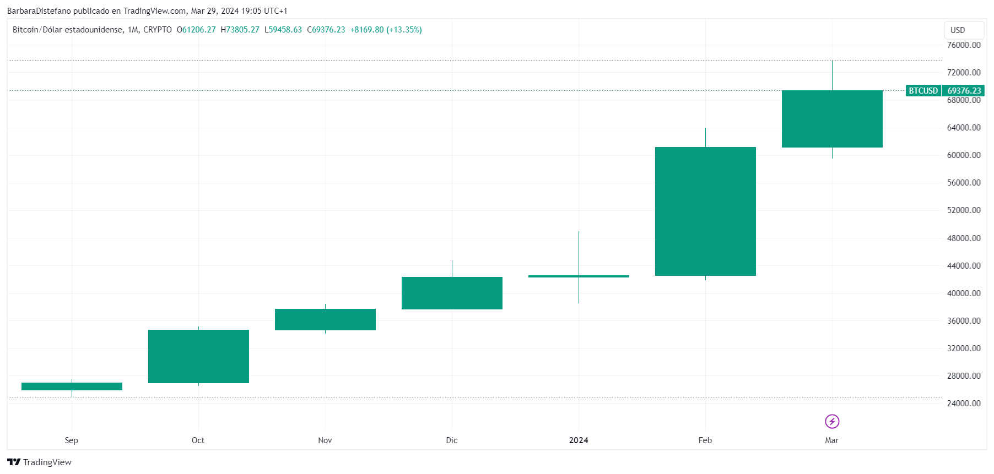Click the 24000.00 price axis label

[x=964, y=404]
